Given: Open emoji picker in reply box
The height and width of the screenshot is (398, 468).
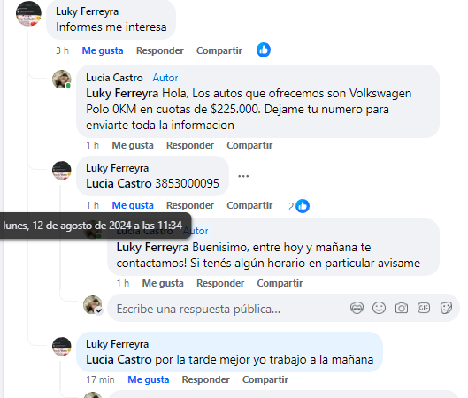Looking at the screenshot, I should point(379,308).
